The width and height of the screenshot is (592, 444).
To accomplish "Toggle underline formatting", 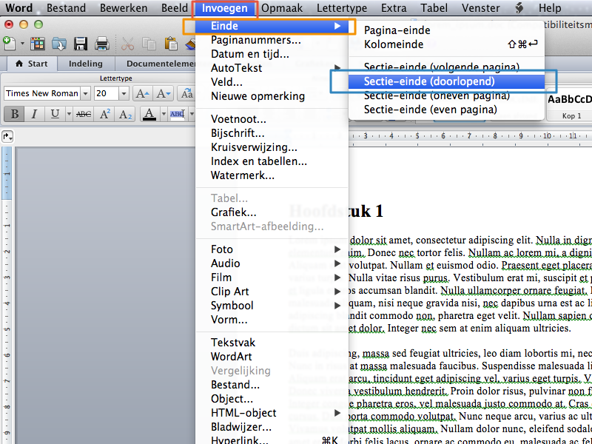I will click(x=55, y=114).
